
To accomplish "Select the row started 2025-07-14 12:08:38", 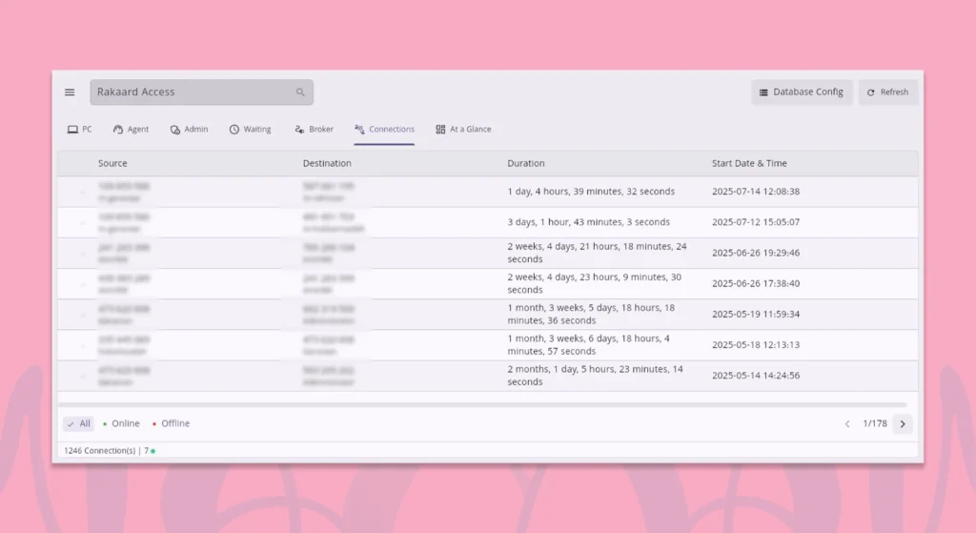I will point(488,192).
